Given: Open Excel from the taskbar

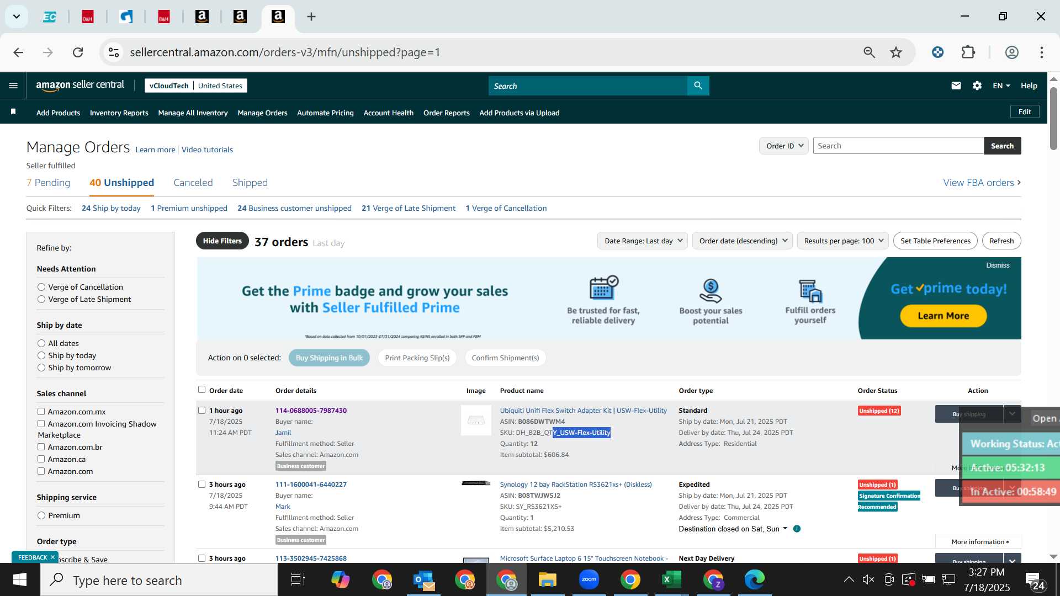Looking at the screenshot, I should (671, 580).
